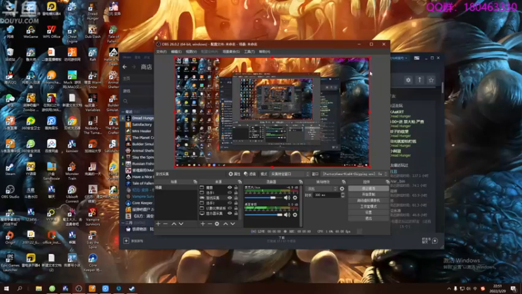
Task: Toggle visibility eye of 选手1 source
Action: (x=230, y=193)
